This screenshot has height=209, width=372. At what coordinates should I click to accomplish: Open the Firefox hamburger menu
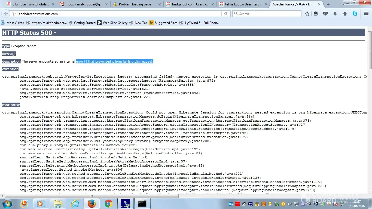(x=366, y=14)
